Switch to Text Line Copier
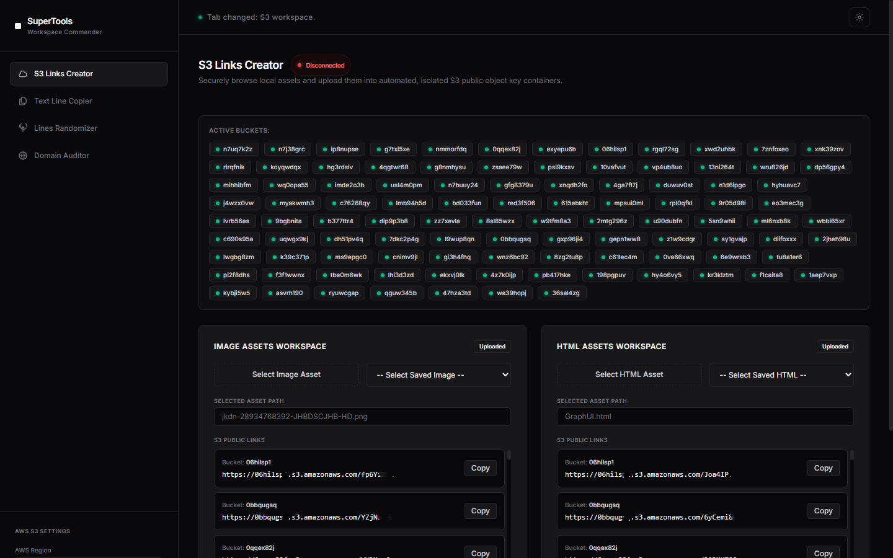Screen dimensions: 893x558 pos(89,101)
